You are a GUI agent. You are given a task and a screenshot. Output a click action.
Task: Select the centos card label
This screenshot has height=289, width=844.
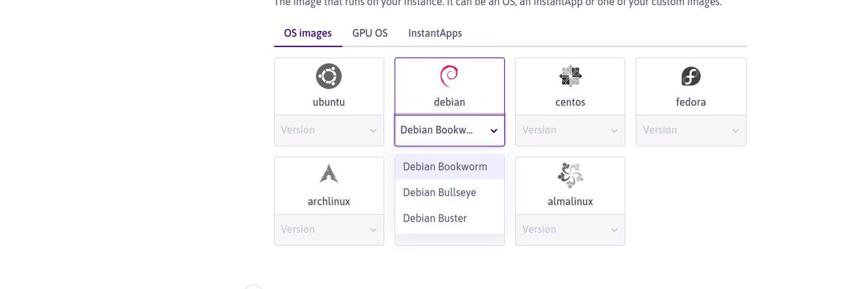[x=570, y=102]
